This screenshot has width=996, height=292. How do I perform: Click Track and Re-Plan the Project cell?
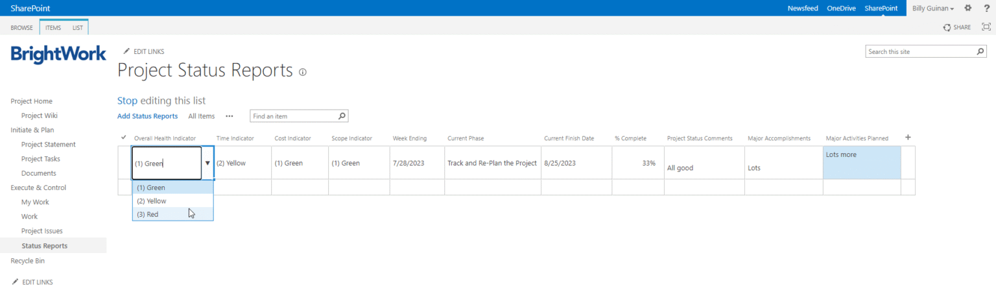(492, 163)
